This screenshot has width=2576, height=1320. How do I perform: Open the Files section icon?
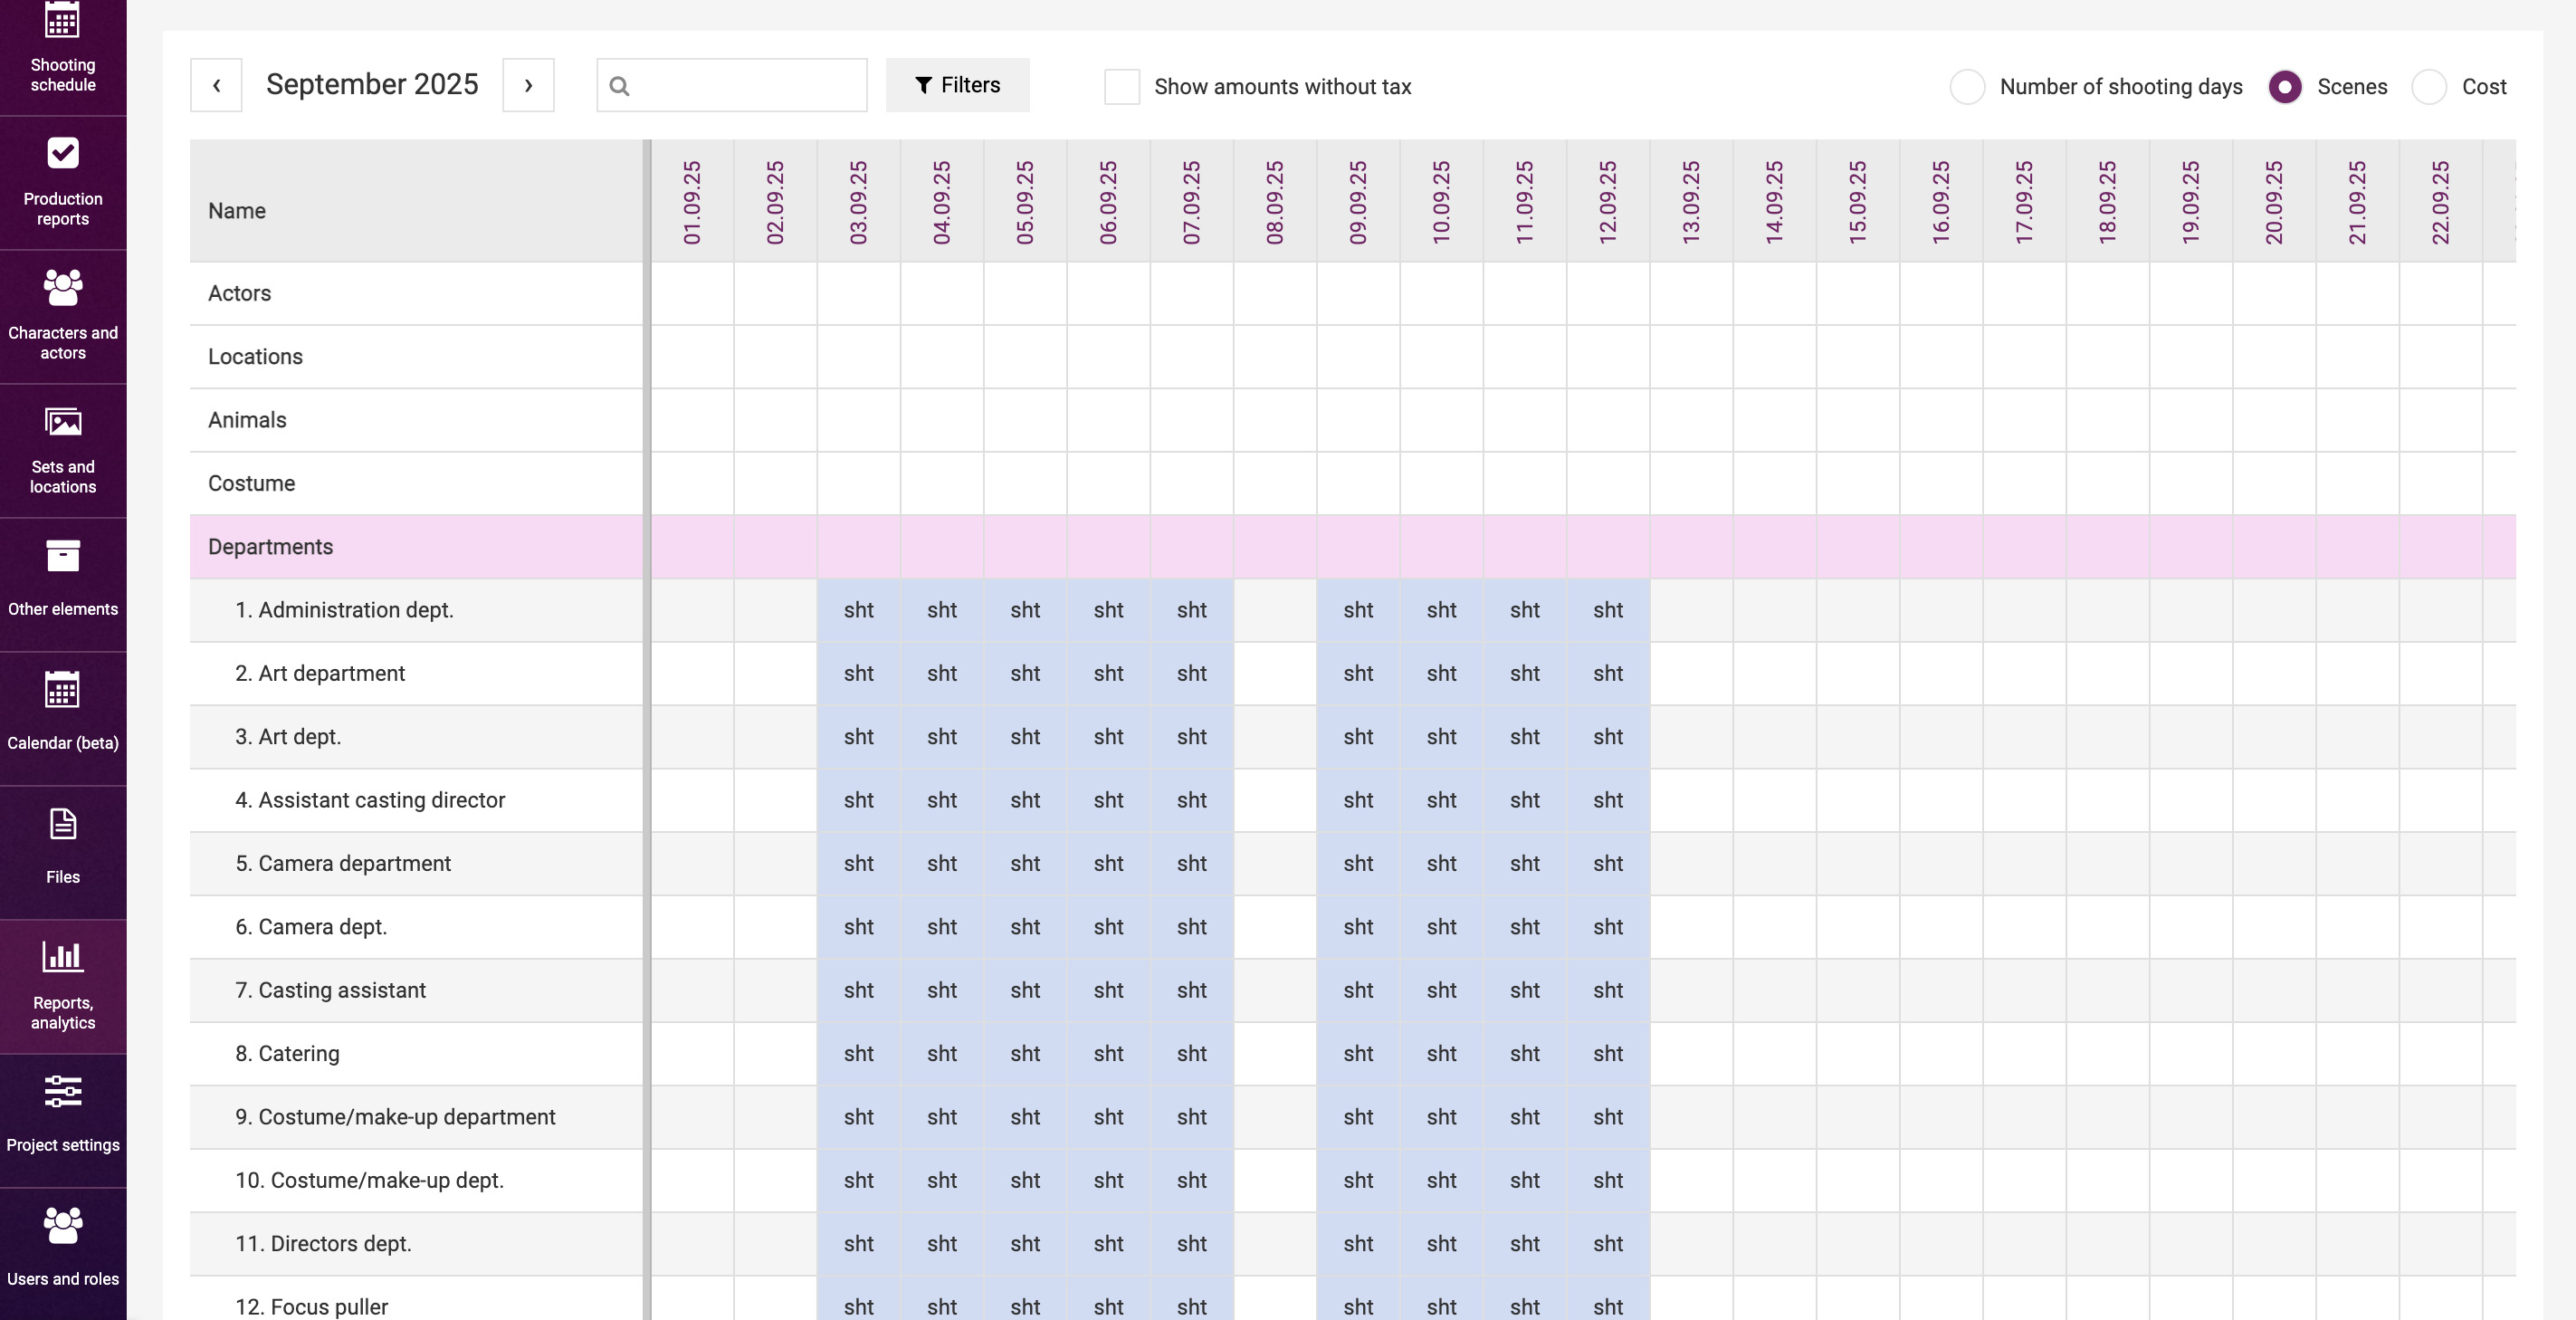(62, 825)
